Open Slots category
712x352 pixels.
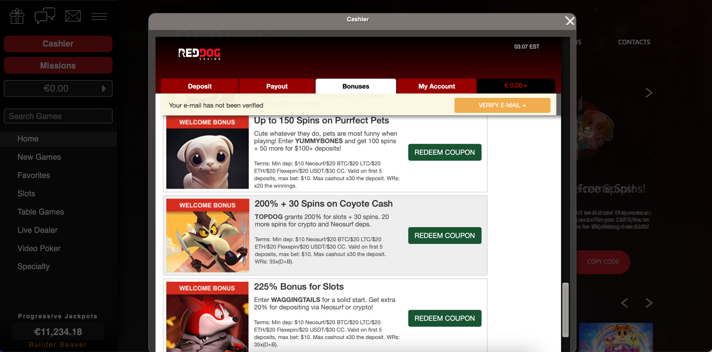click(26, 194)
